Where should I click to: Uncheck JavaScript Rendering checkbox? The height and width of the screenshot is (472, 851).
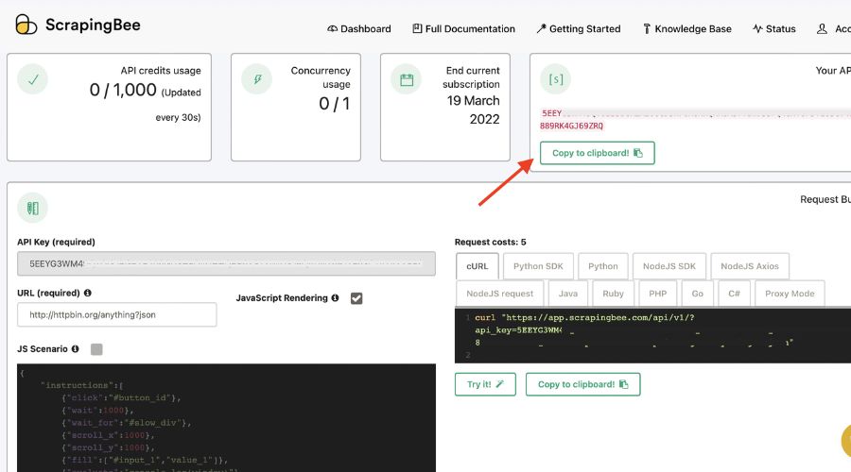[x=356, y=298]
